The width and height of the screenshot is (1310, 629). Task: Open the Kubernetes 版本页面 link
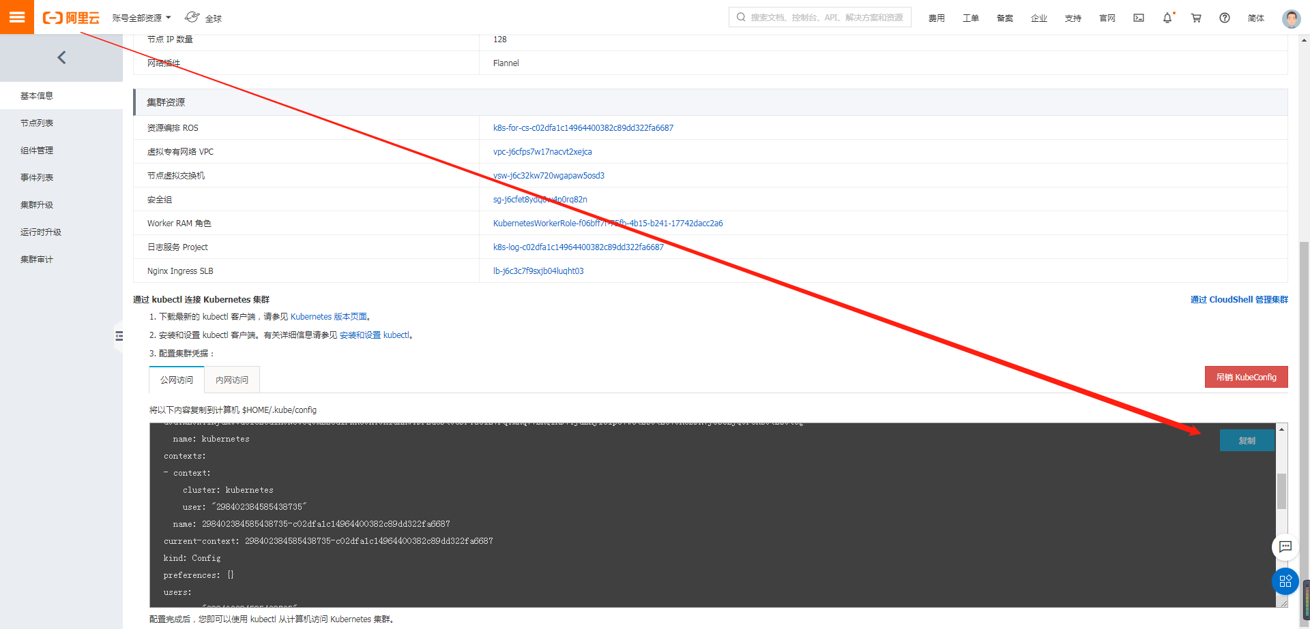330,317
